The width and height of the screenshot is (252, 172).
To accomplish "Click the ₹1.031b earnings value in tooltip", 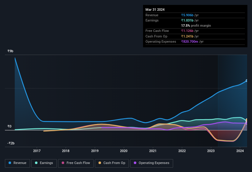I will (x=187, y=20).
